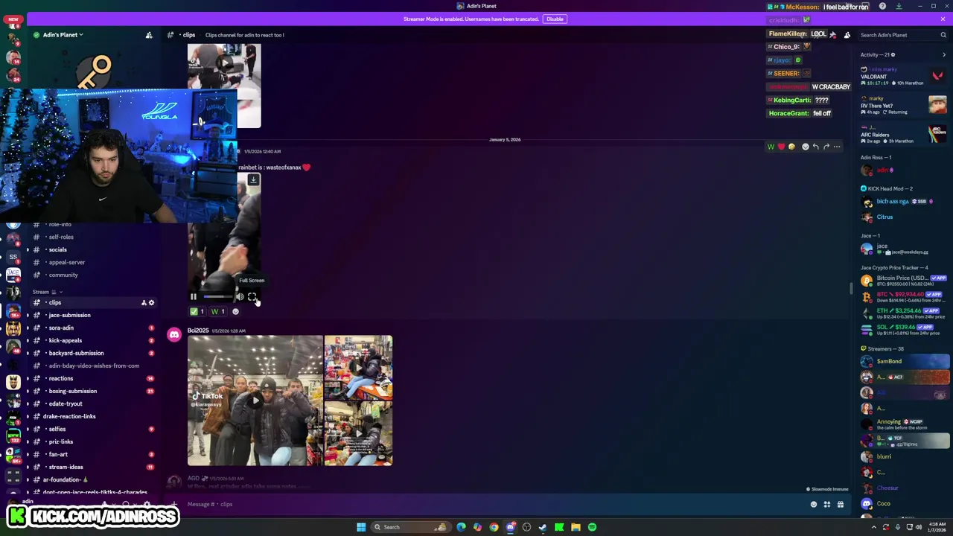Open the priz-links channel
This screenshot has height=536, width=953.
[61, 442]
